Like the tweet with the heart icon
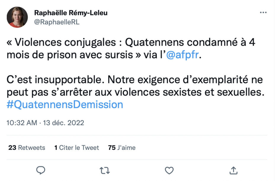The height and width of the screenshot is (181, 275). point(169,170)
